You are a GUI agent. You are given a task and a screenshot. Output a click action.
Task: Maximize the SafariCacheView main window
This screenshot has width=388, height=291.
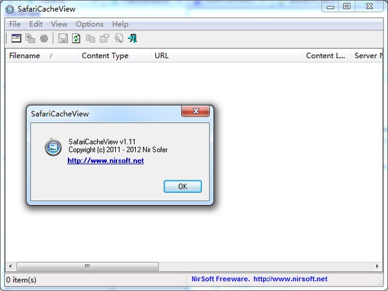point(347,6)
